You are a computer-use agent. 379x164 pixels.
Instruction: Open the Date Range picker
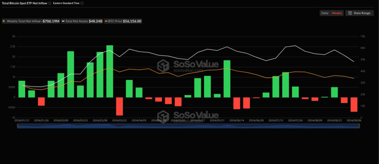[360, 13]
